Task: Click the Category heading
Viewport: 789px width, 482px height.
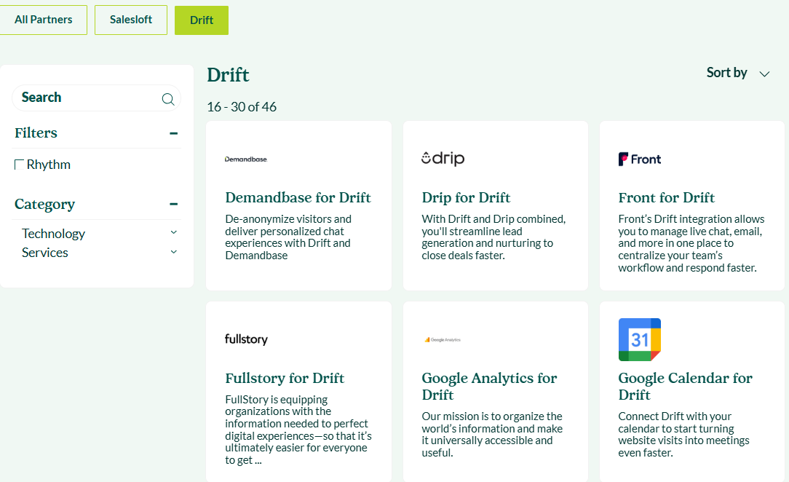Action: tap(45, 204)
